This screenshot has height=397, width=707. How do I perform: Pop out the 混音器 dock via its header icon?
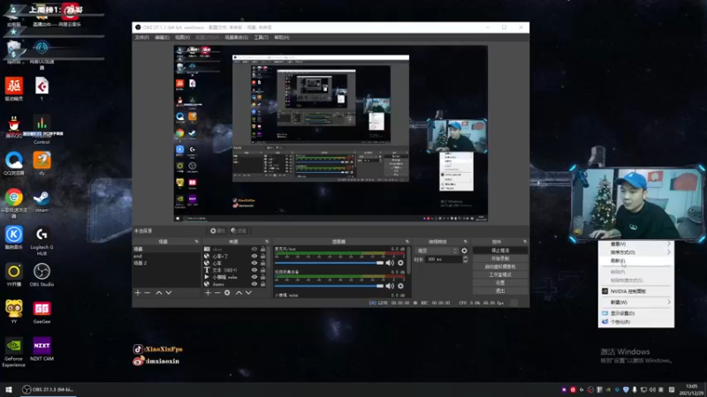pyautogui.click(x=407, y=242)
